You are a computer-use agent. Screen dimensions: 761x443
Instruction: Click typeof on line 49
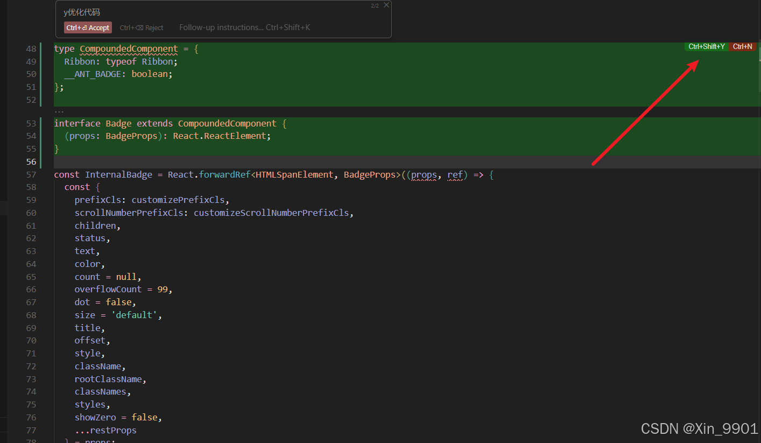(121, 61)
